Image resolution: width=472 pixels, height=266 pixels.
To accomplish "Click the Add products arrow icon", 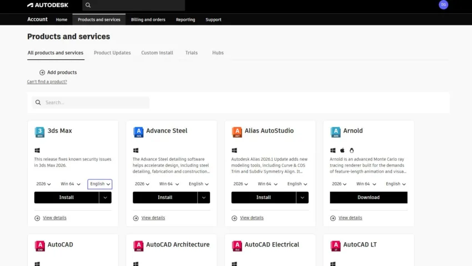I will click(x=42, y=73).
